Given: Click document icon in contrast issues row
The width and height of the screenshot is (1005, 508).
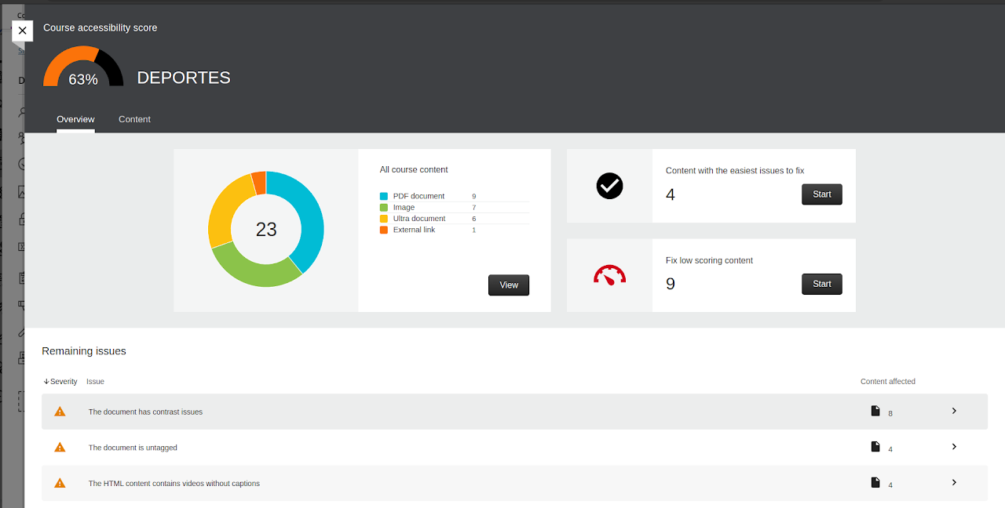Looking at the screenshot, I should 875,411.
